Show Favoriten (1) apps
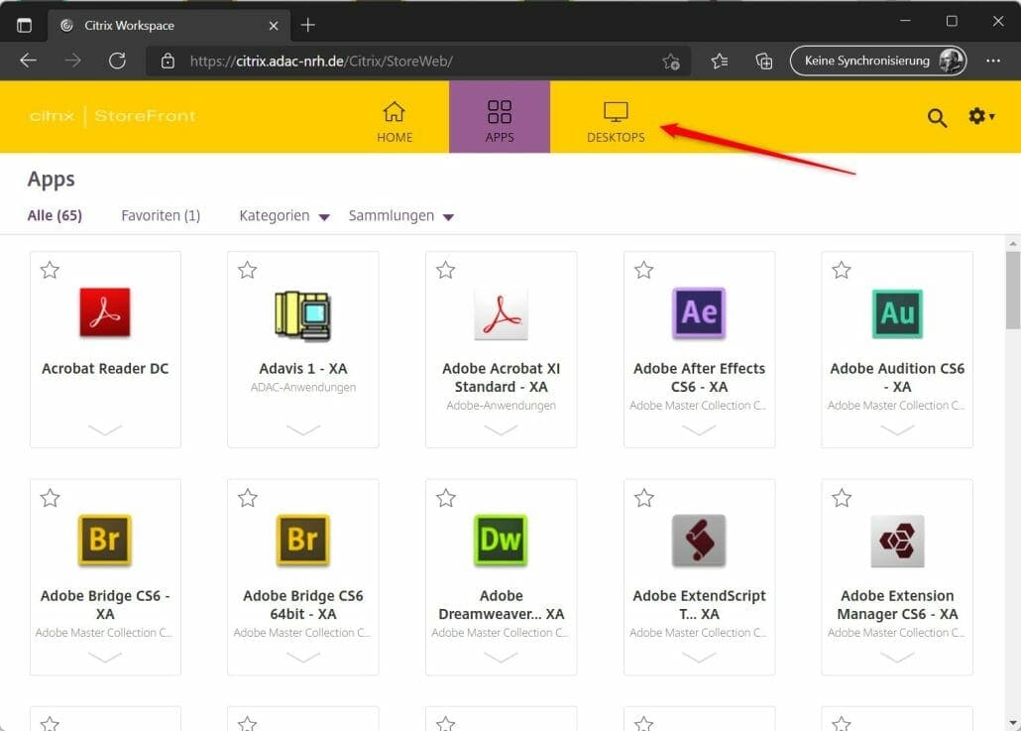 coord(161,215)
